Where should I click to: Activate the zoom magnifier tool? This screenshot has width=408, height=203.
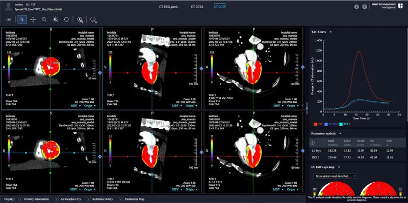click(44, 19)
